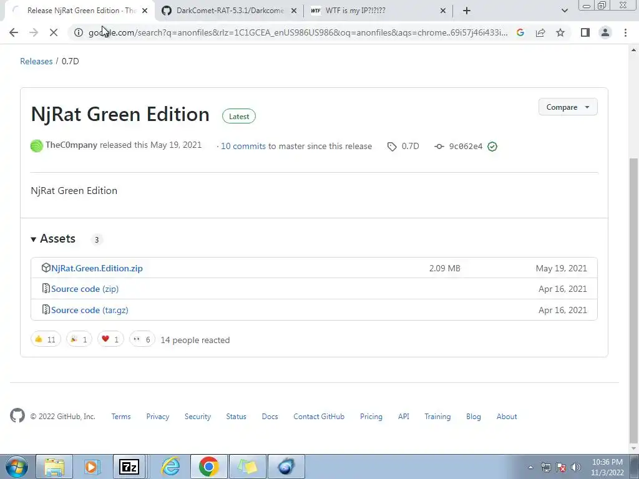This screenshot has height=479, width=639.
Task: Click the Google icon in the address bar
Action: click(520, 32)
